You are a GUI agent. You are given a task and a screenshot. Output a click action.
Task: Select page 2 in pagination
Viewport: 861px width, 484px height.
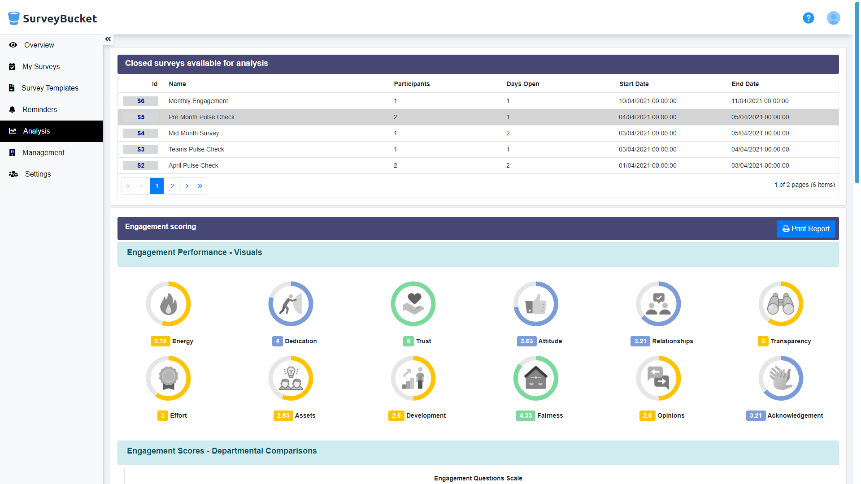172,186
